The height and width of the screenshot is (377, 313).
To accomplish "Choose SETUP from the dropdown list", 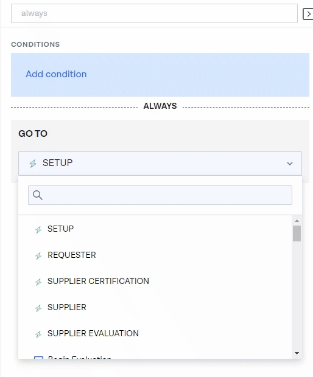I will click(155, 229).
